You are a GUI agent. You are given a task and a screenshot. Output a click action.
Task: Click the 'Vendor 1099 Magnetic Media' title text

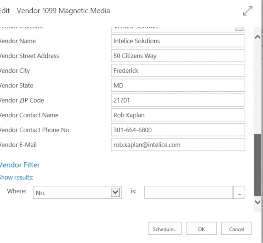pyautogui.click(x=64, y=11)
